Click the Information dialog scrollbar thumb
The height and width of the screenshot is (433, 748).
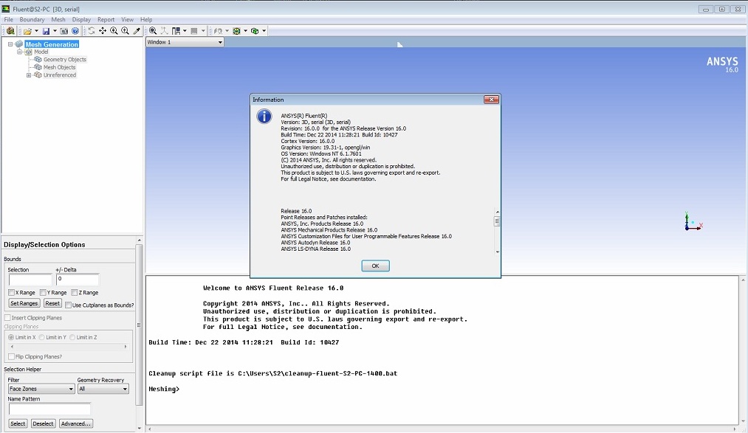(497, 221)
